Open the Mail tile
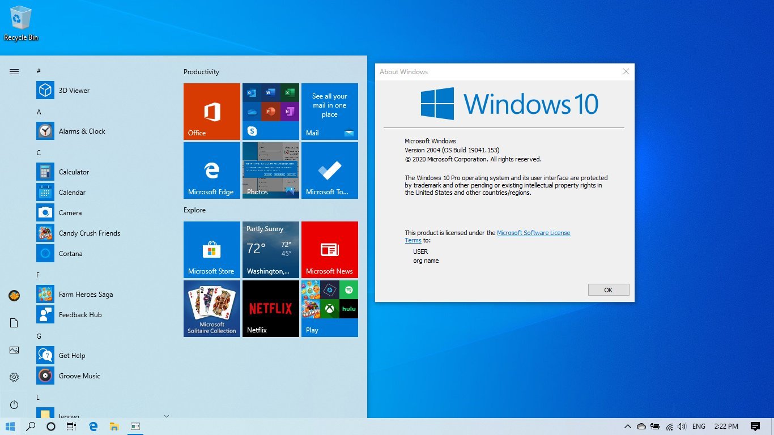The image size is (774, 435). pos(330,112)
